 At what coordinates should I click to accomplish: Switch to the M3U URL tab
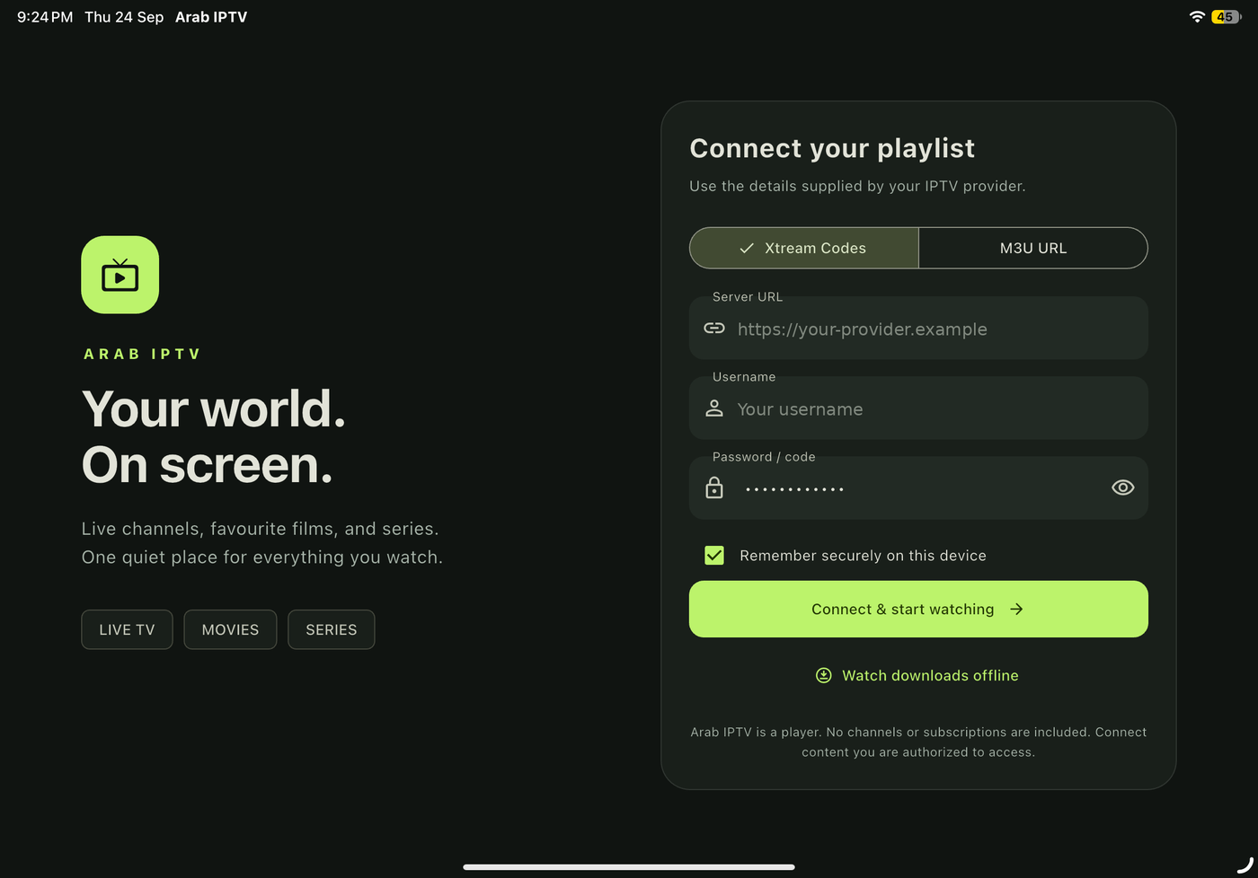click(1033, 248)
